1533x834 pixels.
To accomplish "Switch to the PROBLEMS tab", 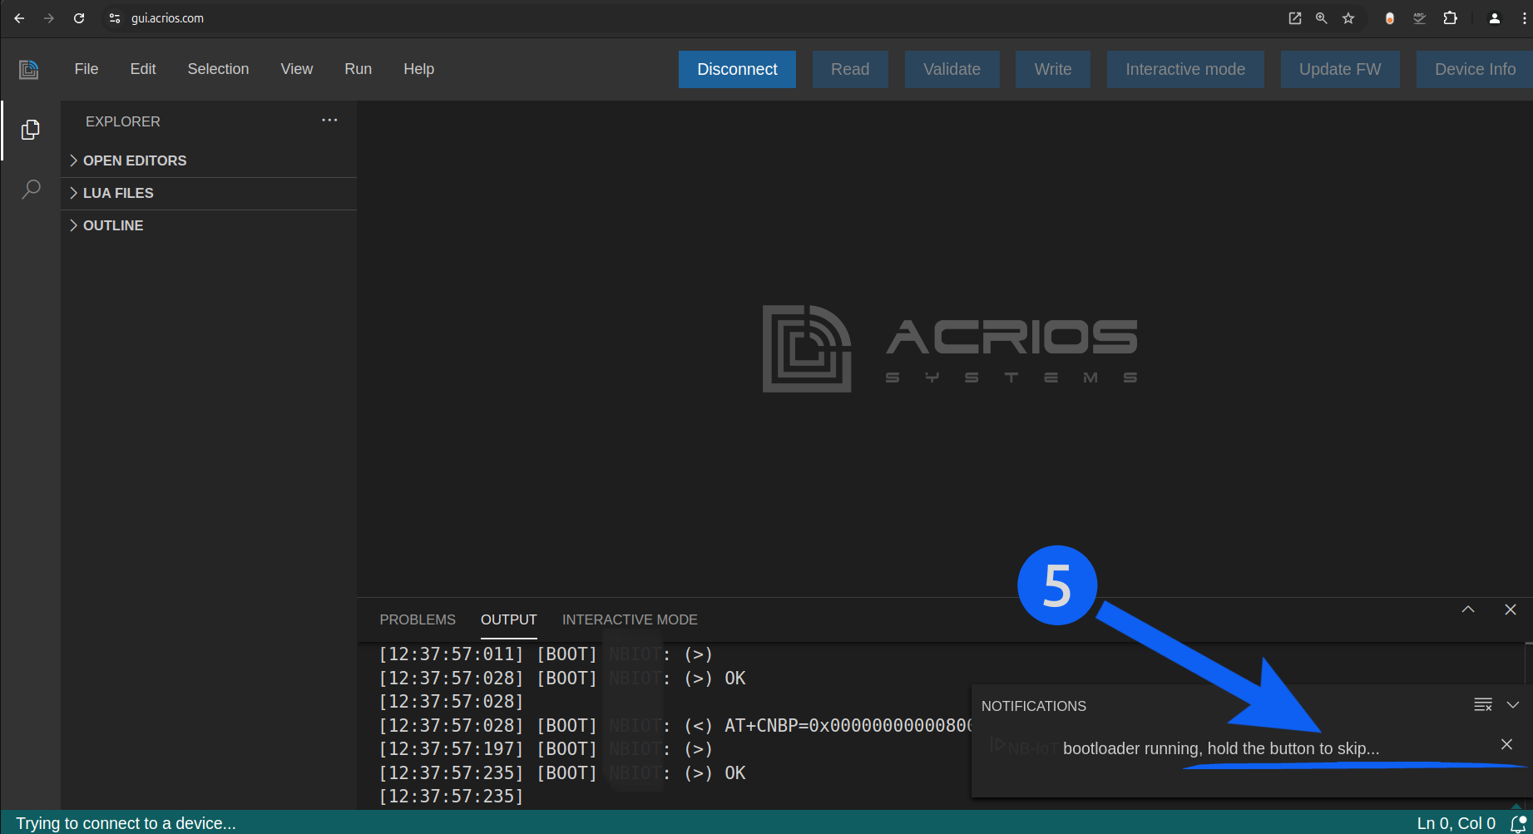I will 418,619.
